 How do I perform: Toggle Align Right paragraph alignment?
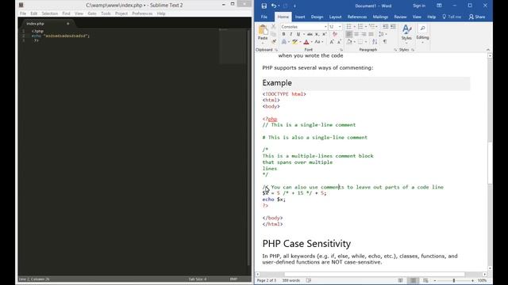(x=364, y=34)
